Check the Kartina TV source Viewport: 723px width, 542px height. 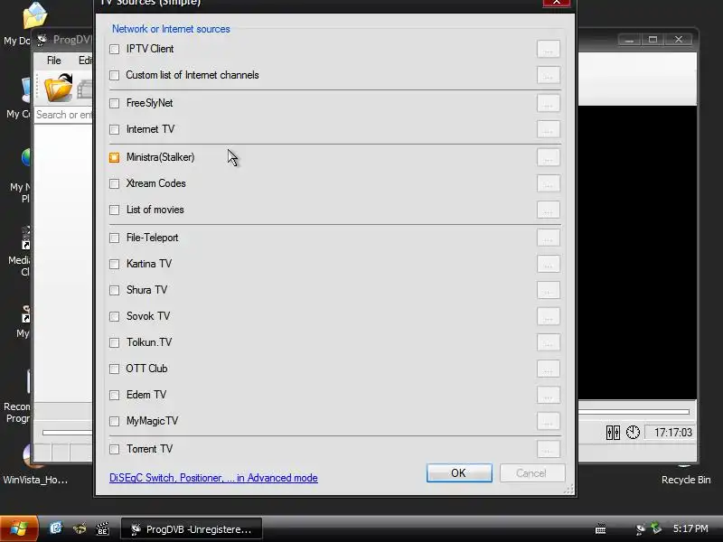tap(115, 264)
